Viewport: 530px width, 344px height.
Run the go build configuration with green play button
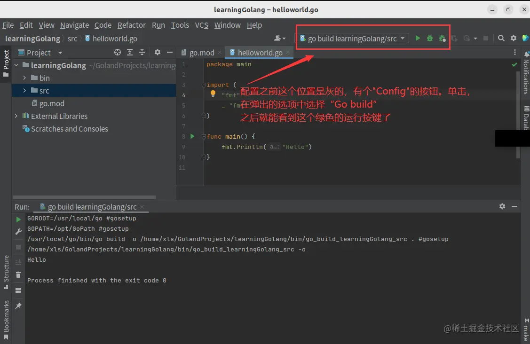[x=418, y=38]
